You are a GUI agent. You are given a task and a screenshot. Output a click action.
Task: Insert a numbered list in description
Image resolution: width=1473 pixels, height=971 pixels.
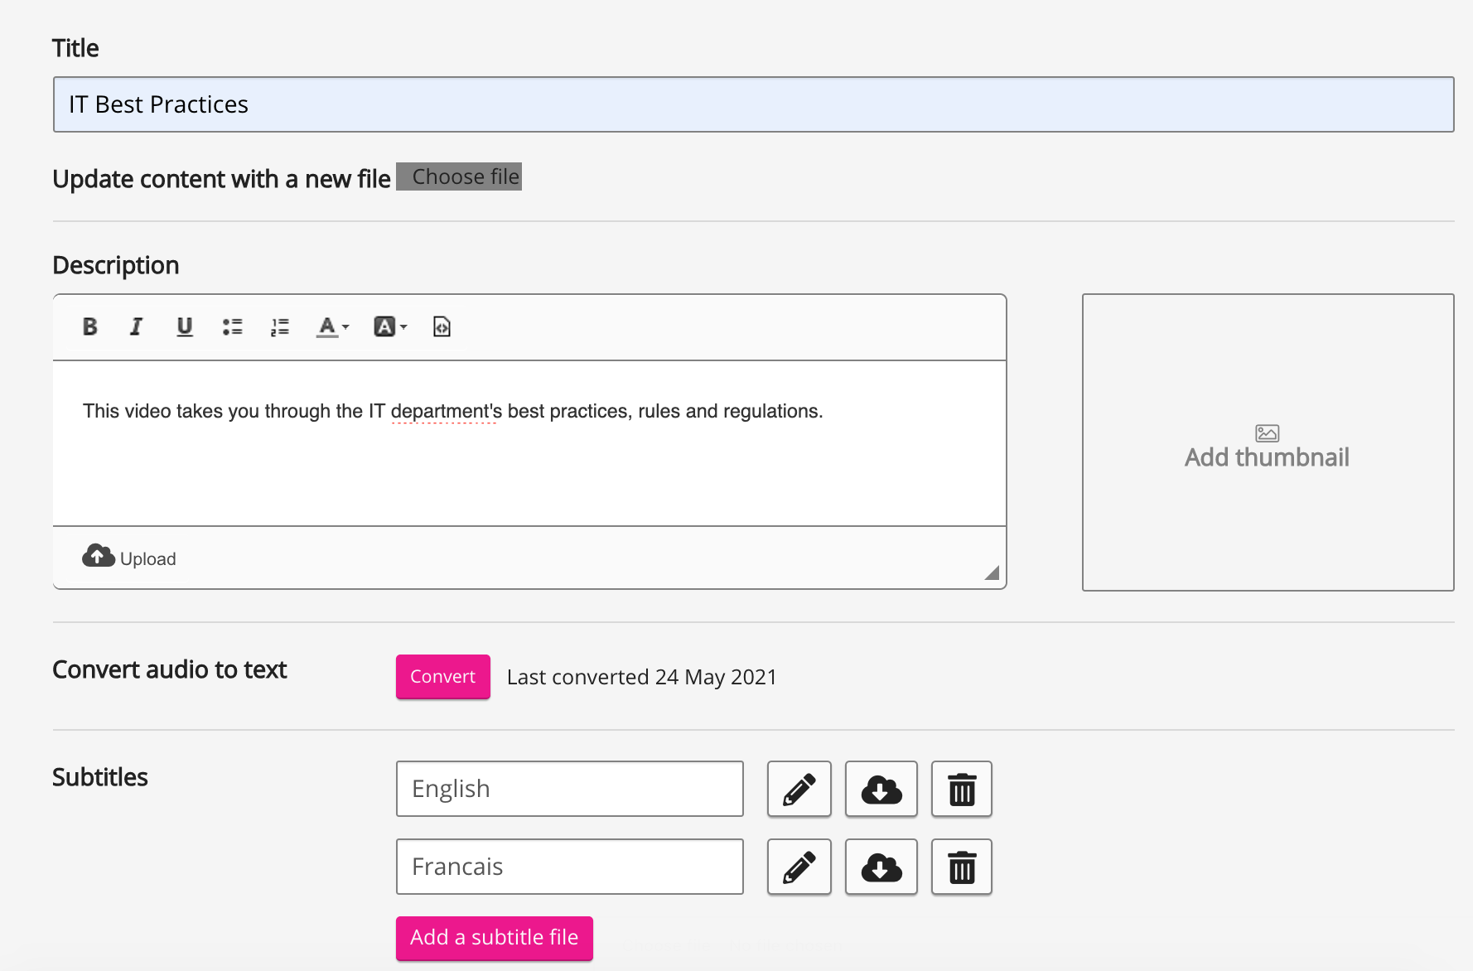280,326
